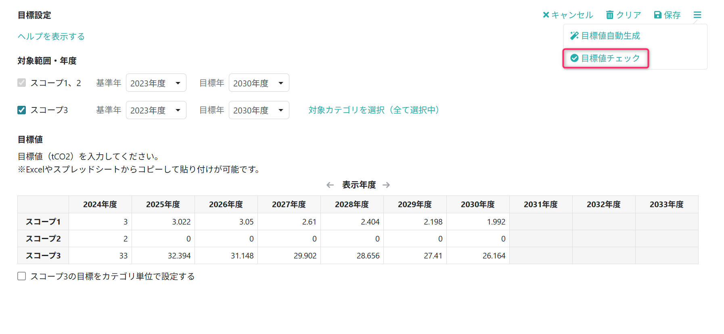Choose 目標値チェック menu item

click(610, 58)
